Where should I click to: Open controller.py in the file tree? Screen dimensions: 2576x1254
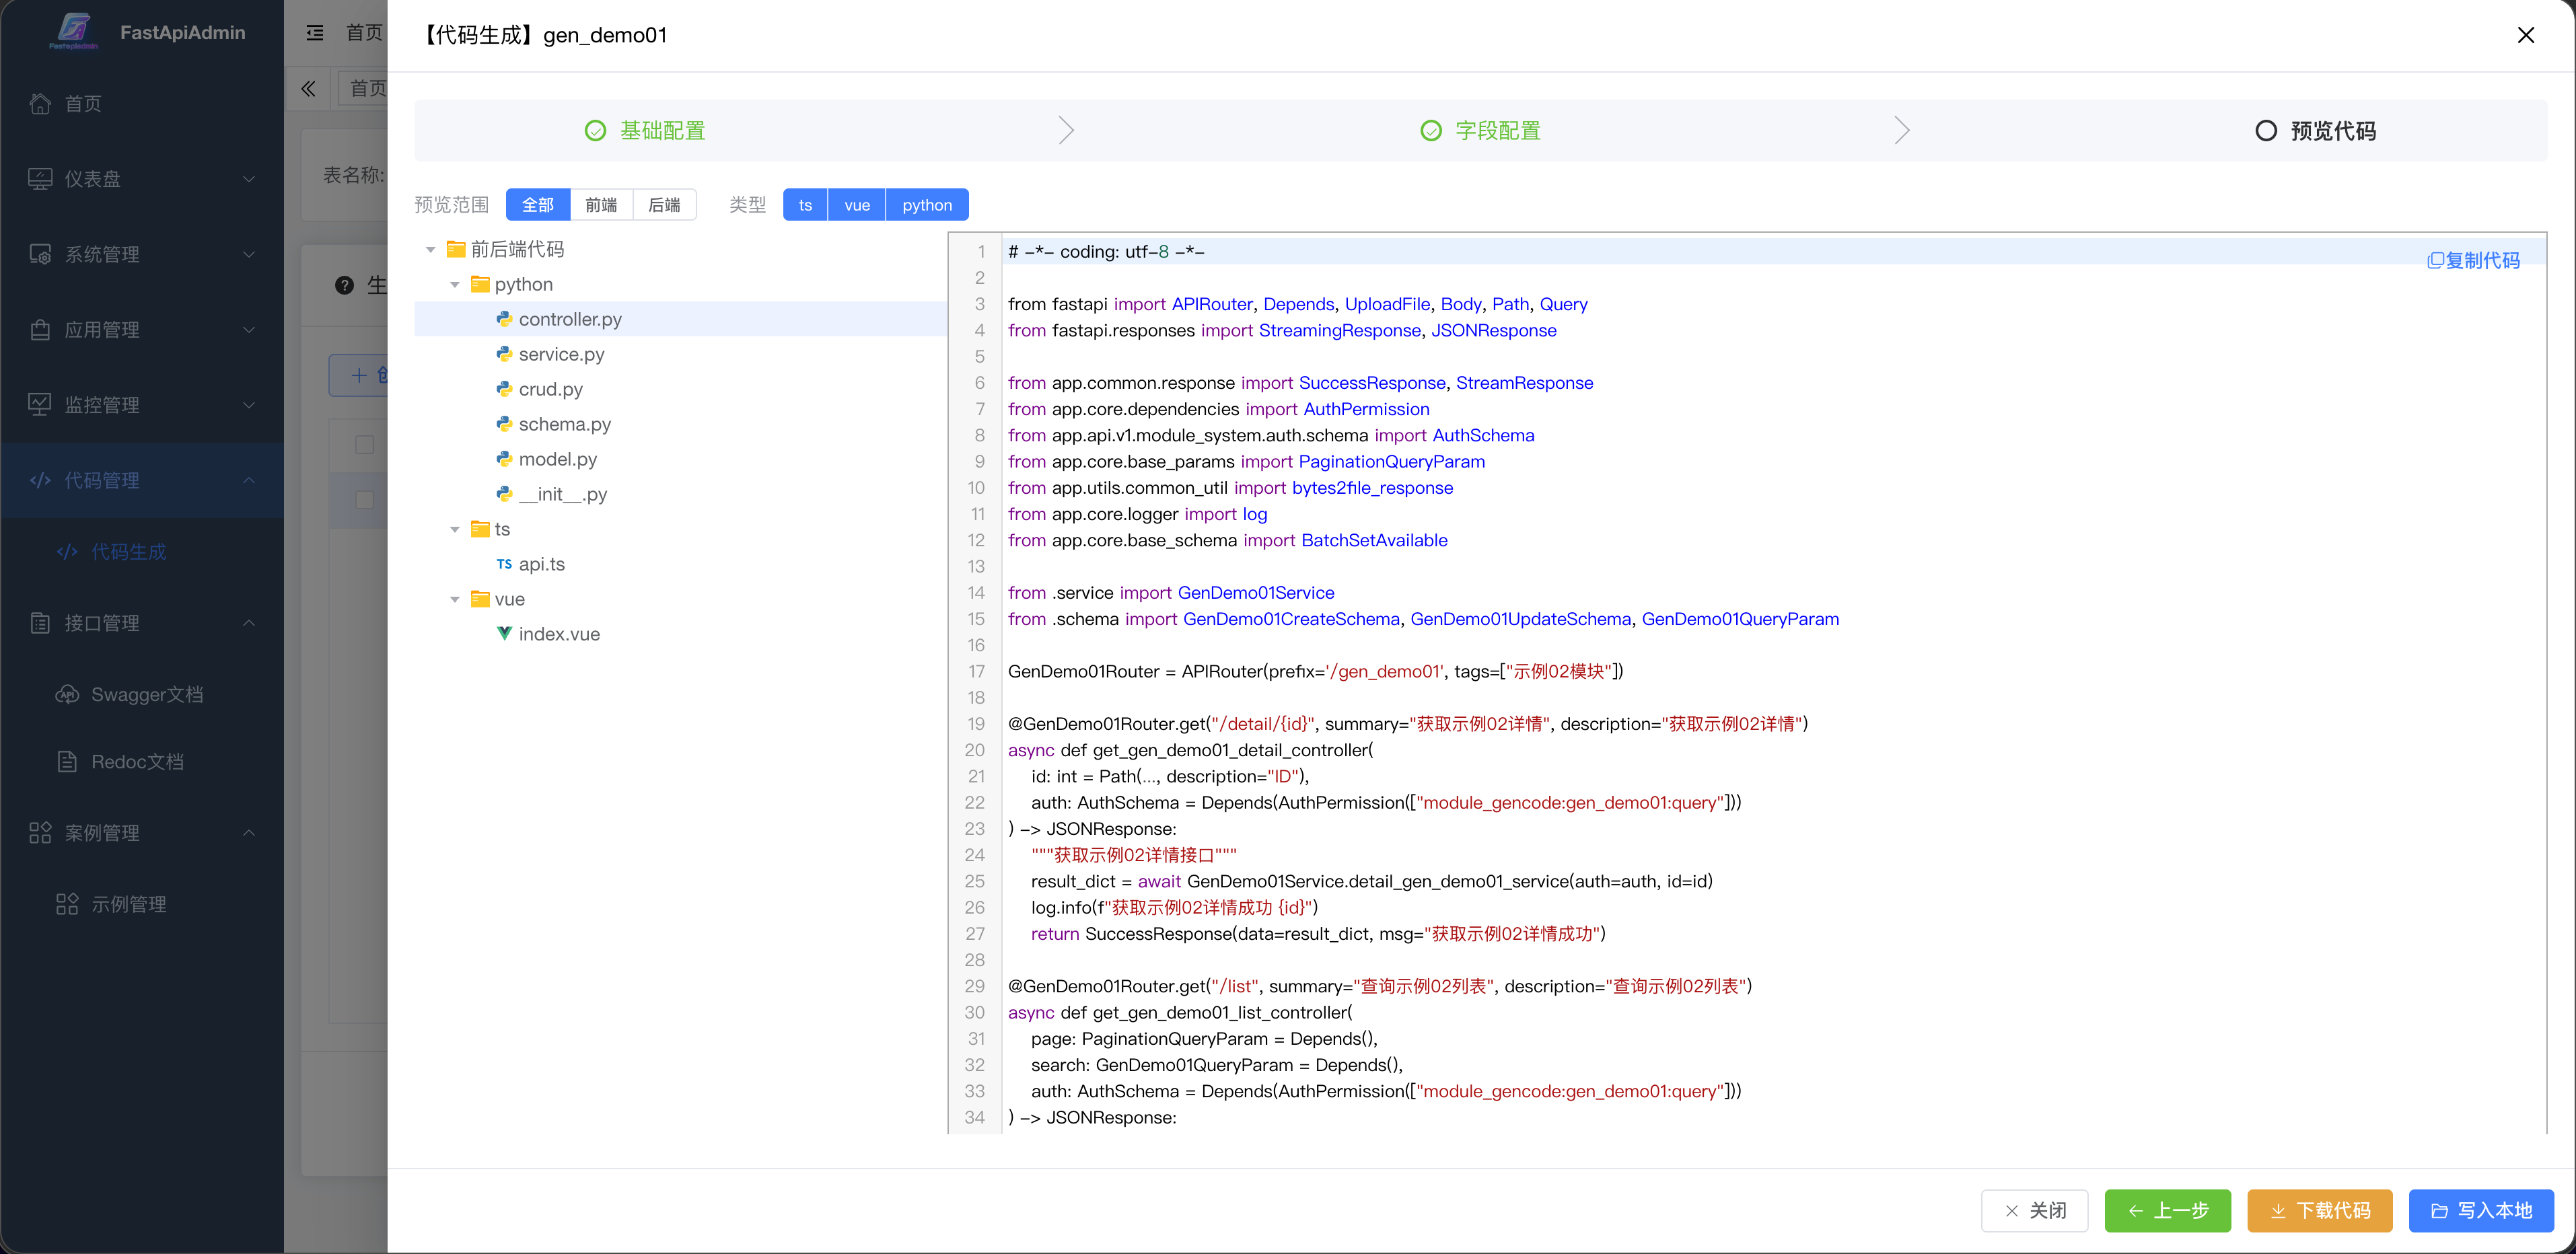pyautogui.click(x=569, y=319)
